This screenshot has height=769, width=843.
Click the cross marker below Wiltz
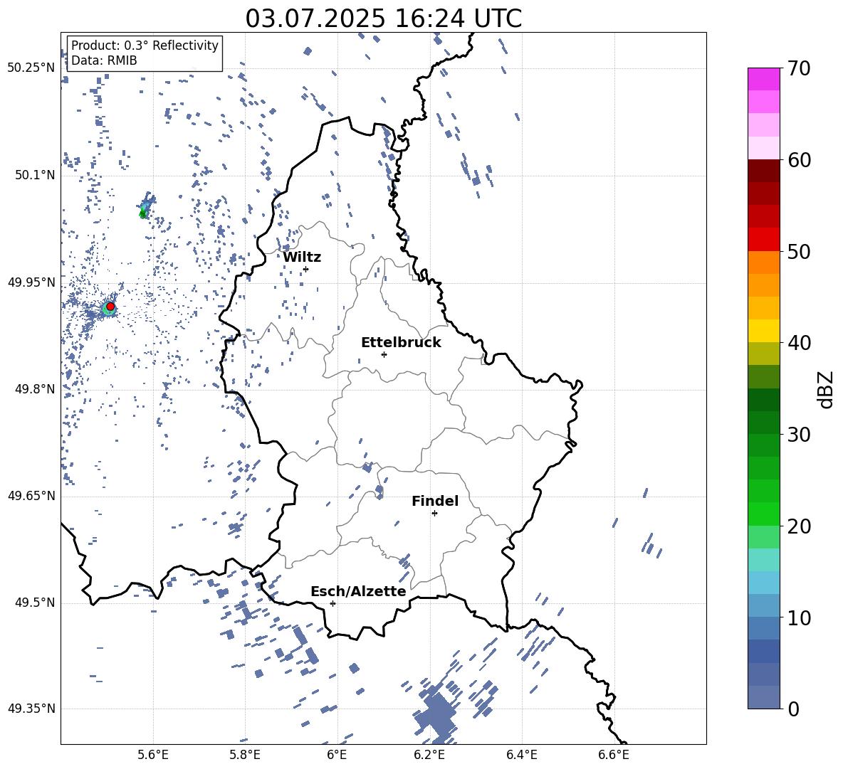click(305, 269)
